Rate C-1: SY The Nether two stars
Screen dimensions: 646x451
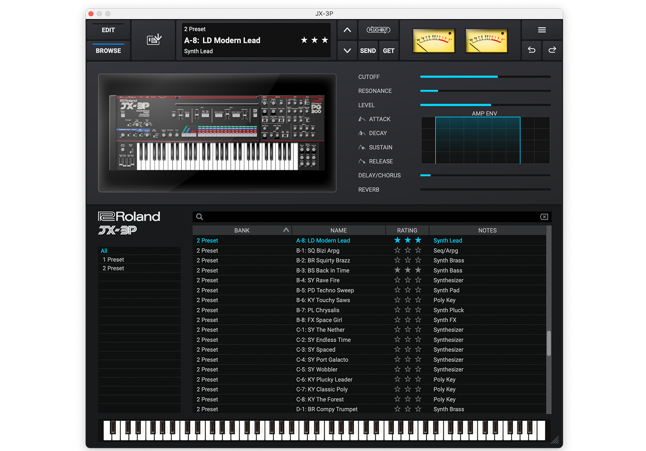pos(408,330)
